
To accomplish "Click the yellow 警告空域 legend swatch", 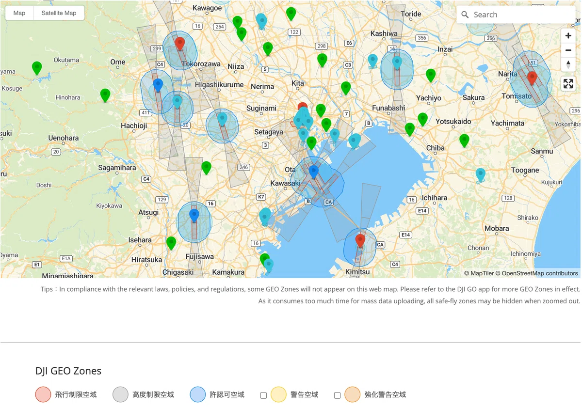I will [x=278, y=394].
